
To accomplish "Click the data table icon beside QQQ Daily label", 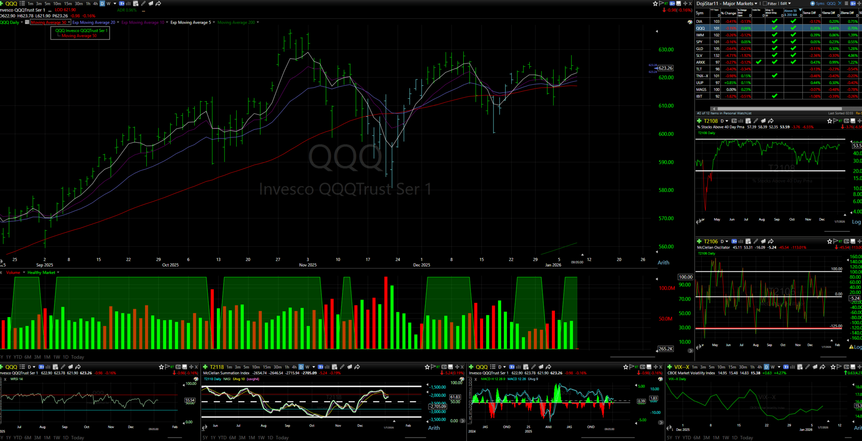I will 27,22.
